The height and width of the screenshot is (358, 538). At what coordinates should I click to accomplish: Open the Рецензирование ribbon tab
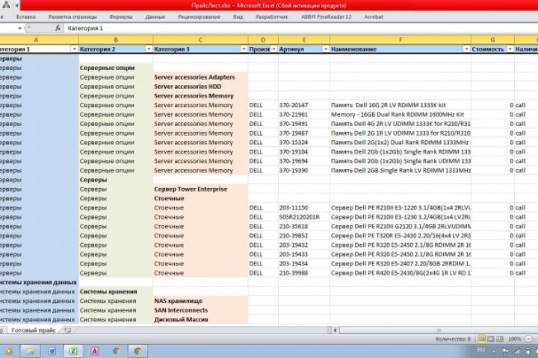point(199,17)
